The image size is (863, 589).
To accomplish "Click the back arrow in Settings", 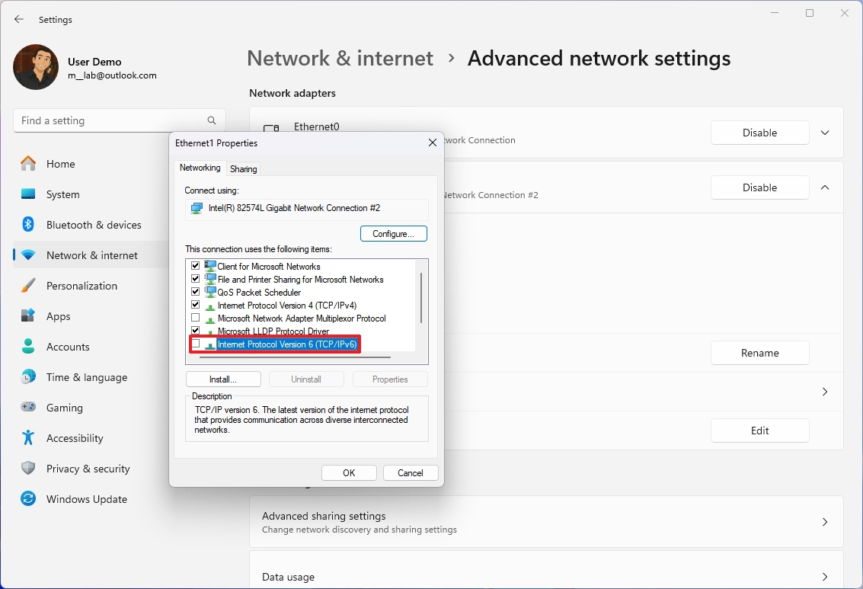I will coord(18,19).
